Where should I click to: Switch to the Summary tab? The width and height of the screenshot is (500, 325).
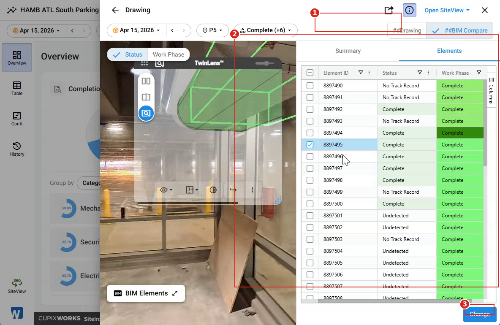pos(348,51)
